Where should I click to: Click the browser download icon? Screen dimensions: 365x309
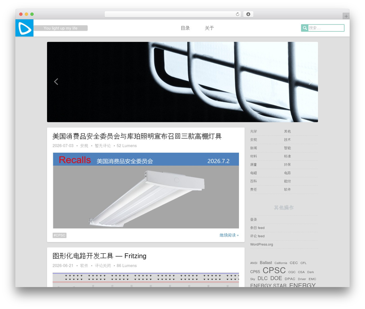coord(248,14)
